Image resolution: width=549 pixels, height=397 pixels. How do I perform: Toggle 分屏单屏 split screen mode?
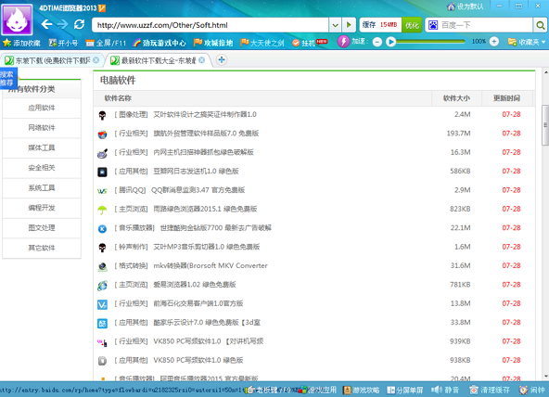[405, 390]
